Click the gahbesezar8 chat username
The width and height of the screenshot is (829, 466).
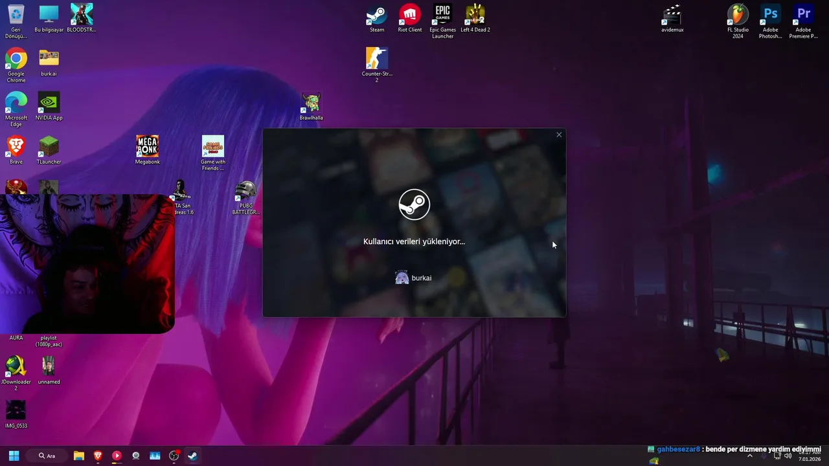[678, 449]
